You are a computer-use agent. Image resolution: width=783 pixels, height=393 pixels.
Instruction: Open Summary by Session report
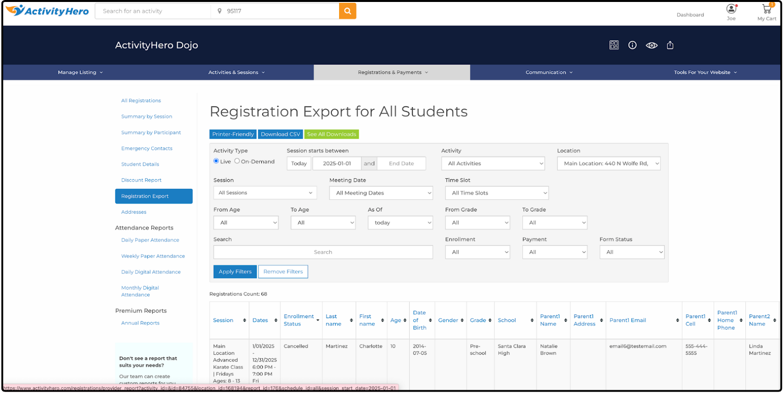click(x=147, y=116)
